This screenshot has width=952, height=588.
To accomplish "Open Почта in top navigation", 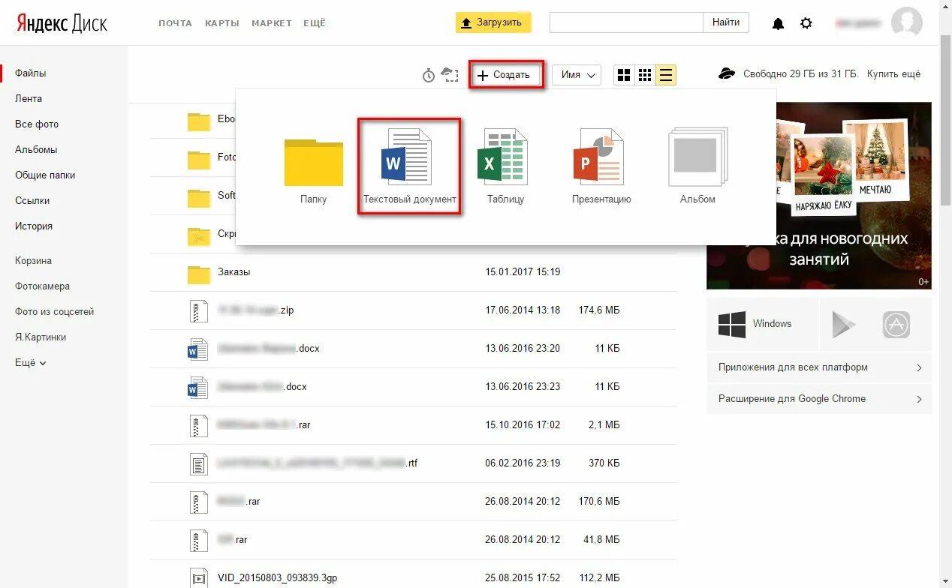I will click(x=175, y=23).
